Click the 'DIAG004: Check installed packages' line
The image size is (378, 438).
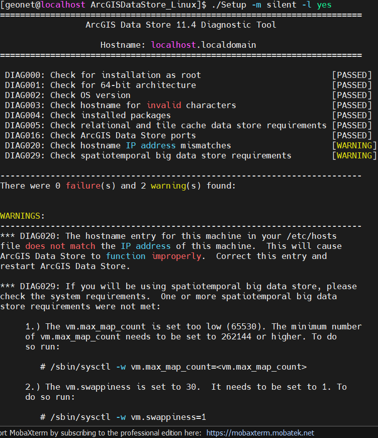click(x=87, y=115)
